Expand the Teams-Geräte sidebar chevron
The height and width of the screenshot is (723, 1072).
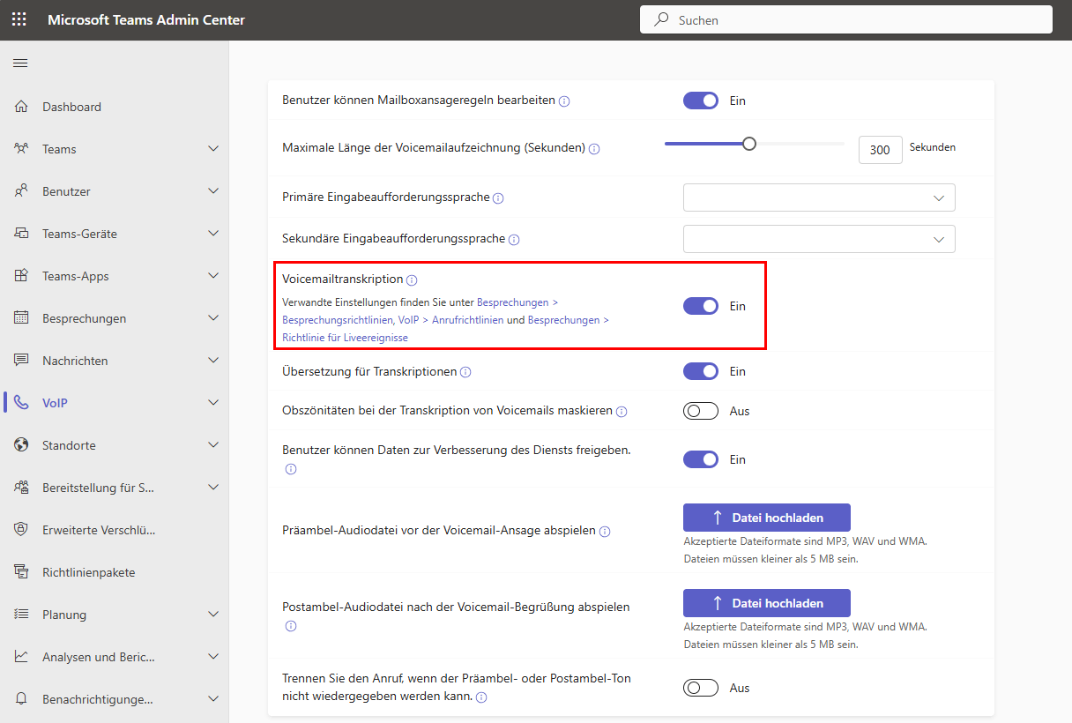click(x=213, y=234)
